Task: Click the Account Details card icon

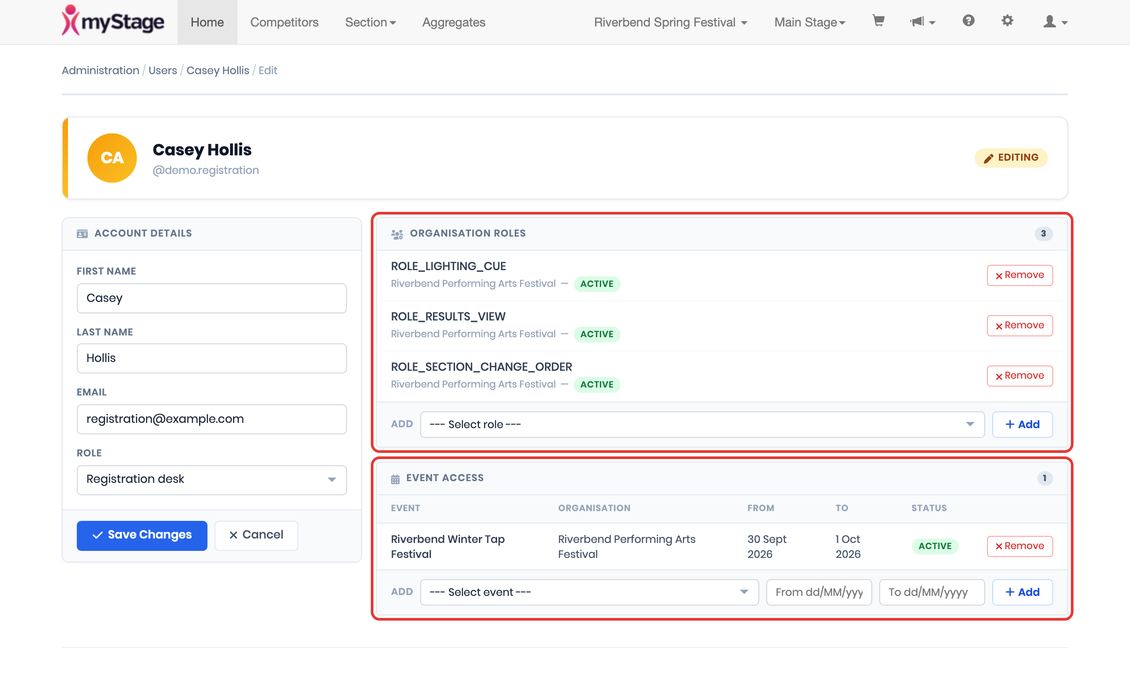Action: click(x=82, y=234)
